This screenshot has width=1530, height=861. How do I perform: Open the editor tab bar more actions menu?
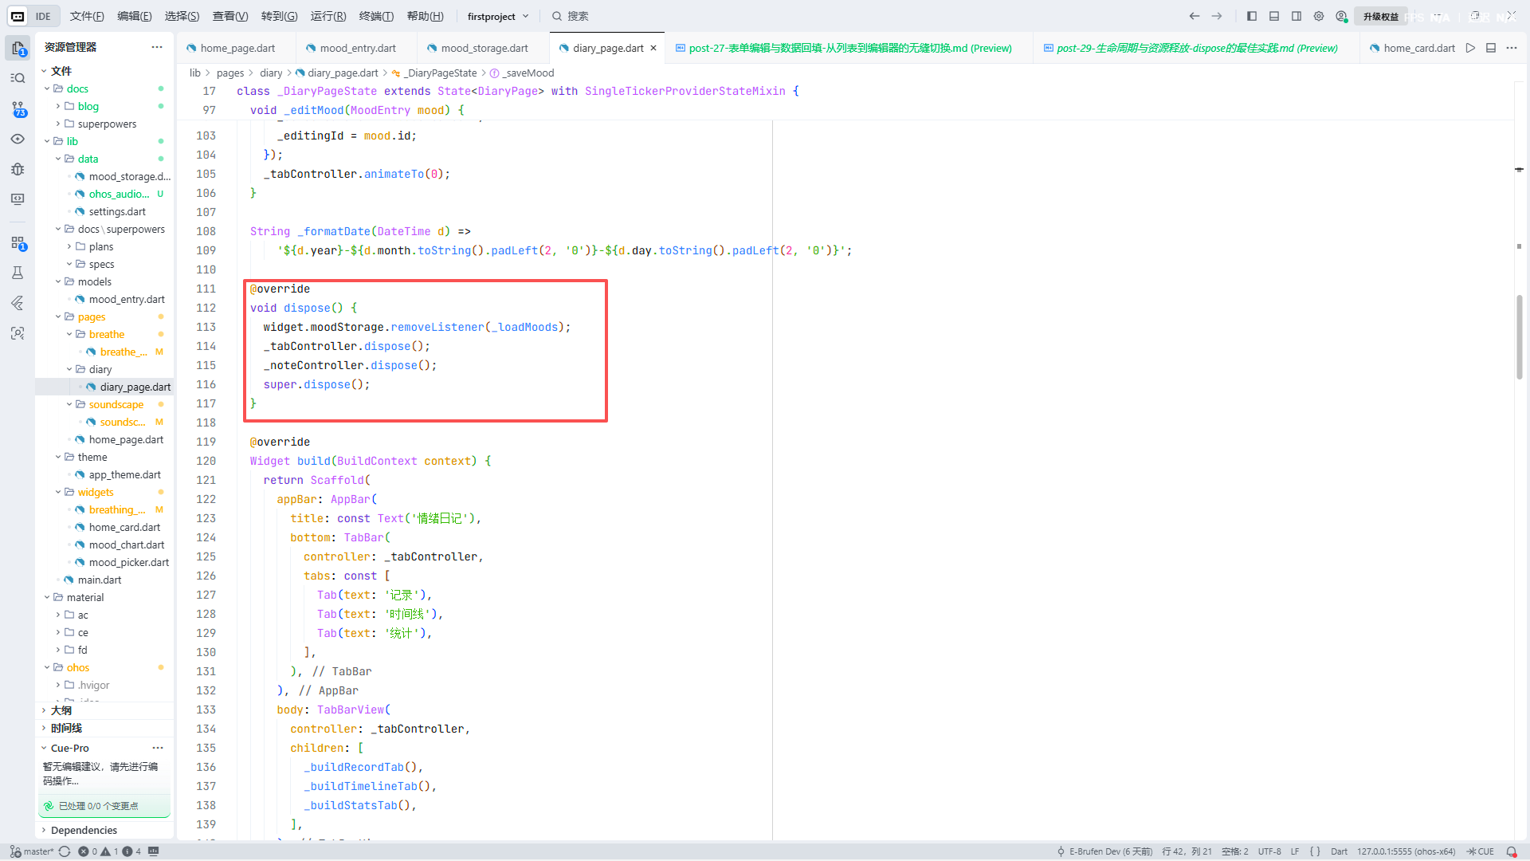[1512, 48]
